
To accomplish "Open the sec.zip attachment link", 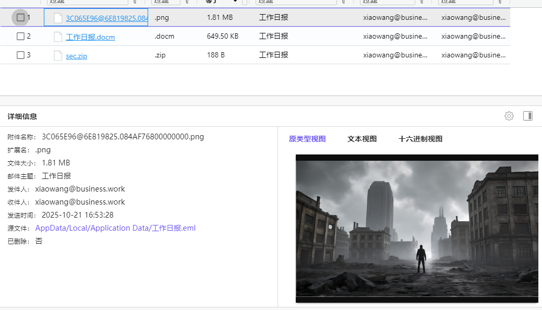I will click(76, 56).
